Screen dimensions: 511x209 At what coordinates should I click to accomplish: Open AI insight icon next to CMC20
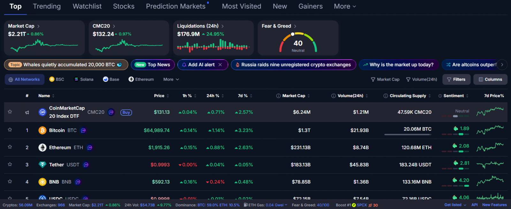click(x=111, y=112)
